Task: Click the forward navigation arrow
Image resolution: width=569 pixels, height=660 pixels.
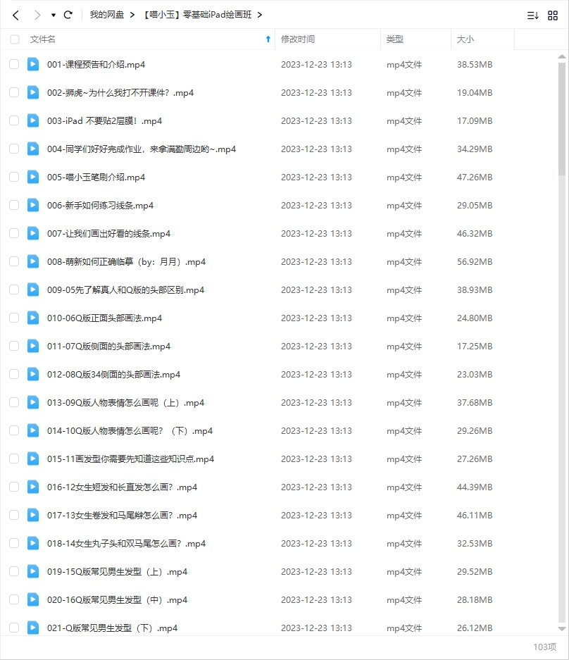Action: pos(37,15)
